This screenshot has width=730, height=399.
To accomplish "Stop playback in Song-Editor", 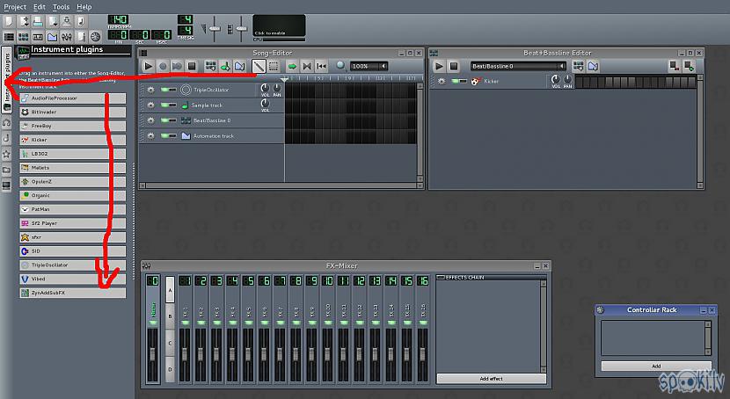I will tap(192, 66).
